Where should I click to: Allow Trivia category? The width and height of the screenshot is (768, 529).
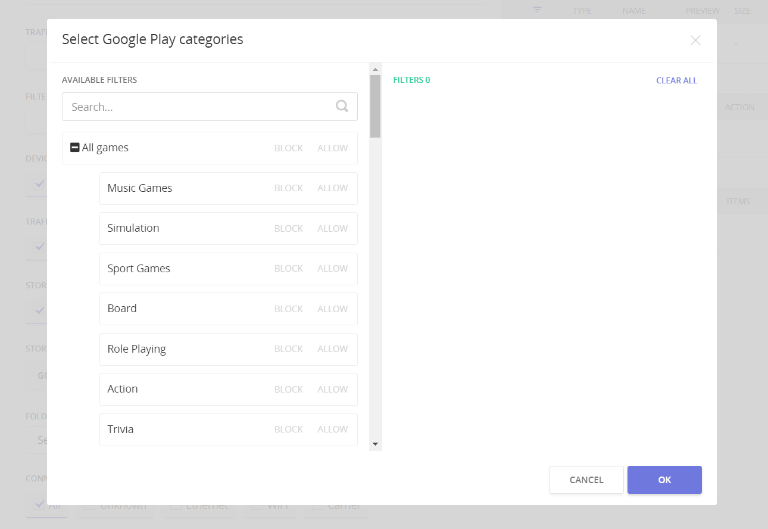click(x=332, y=430)
